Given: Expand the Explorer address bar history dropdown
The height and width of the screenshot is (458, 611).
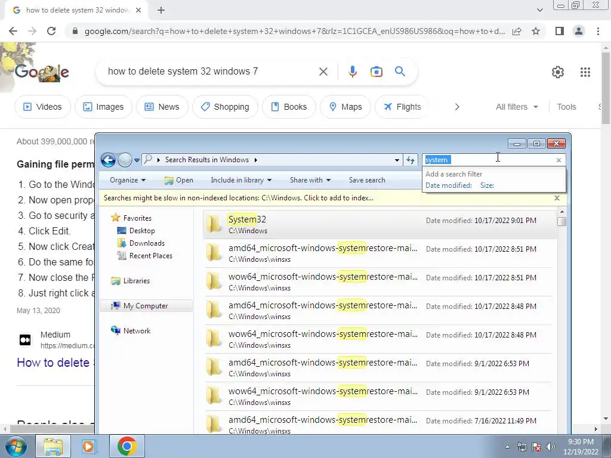Looking at the screenshot, I should (x=397, y=160).
